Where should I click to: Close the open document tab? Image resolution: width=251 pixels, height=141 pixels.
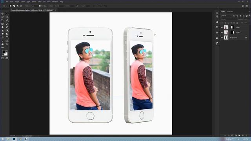(56, 10)
